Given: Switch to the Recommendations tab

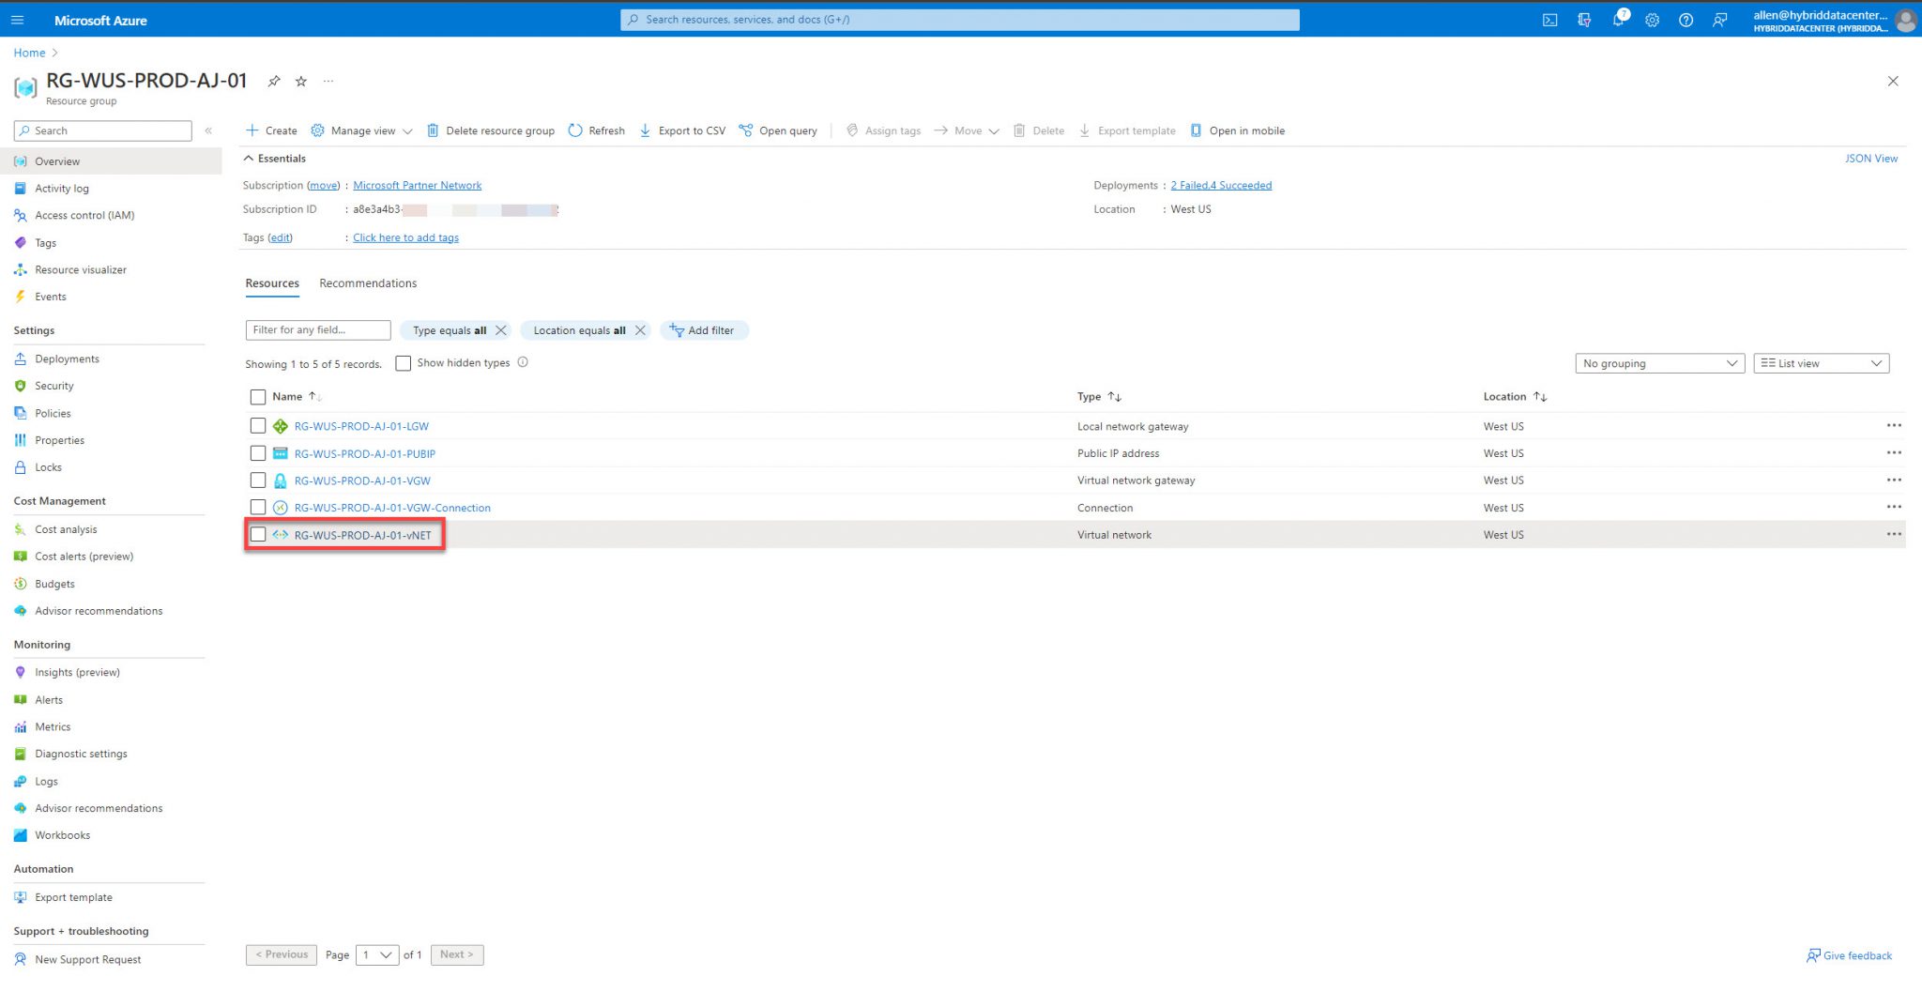Looking at the screenshot, I should click(x=367, y=282).
